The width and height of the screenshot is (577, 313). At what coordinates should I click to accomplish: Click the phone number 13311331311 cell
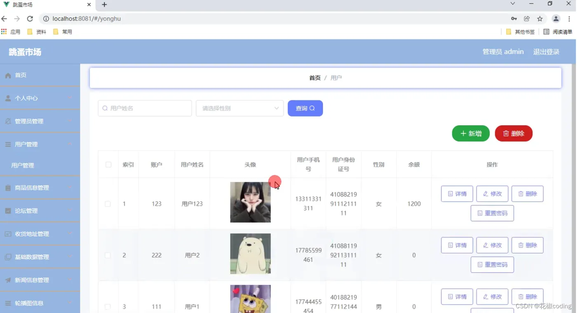point(308,204)
